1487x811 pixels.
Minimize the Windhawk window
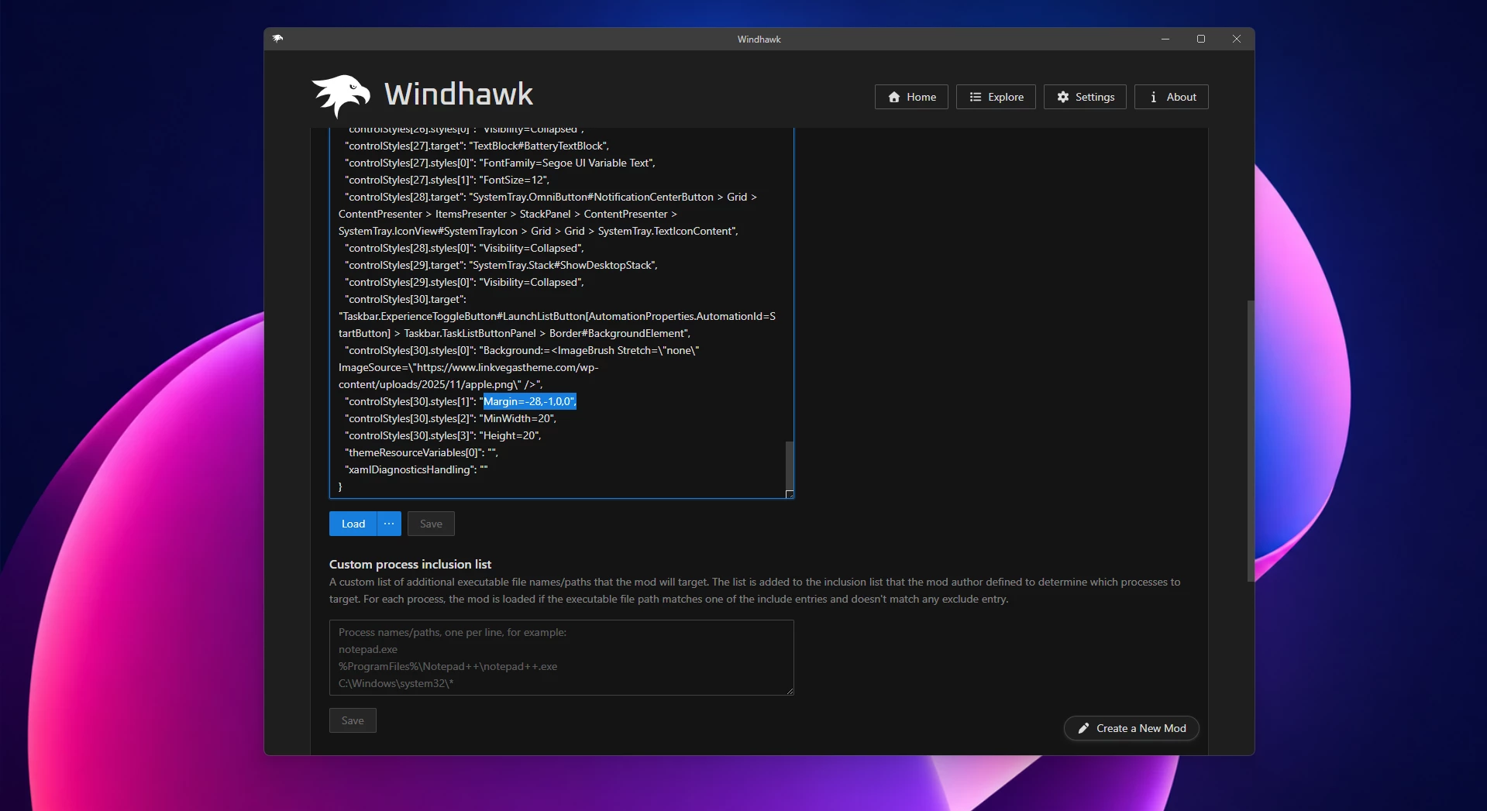click(1165, 39)
